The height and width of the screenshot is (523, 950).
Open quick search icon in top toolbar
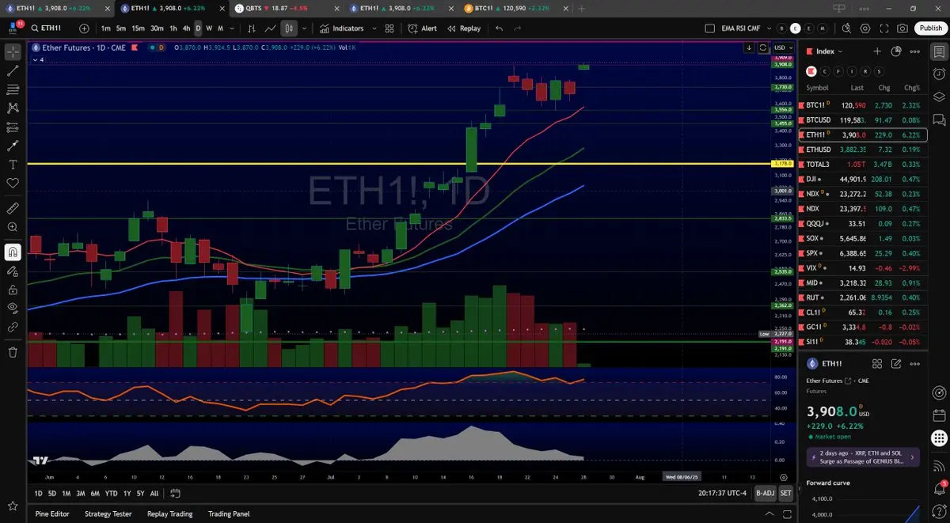coord(846,28)
